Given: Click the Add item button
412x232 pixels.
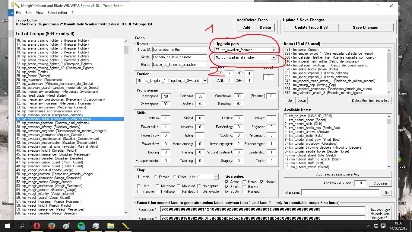Looking at the screenshot, I should [380, 183].
